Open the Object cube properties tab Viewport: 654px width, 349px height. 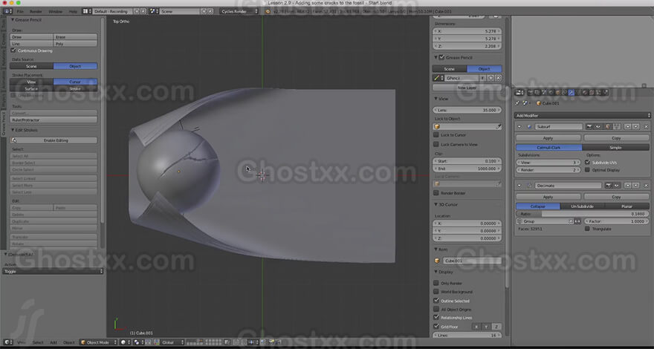click(558, 92)
